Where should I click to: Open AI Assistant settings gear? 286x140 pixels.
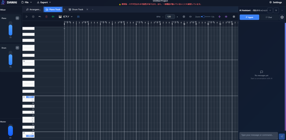point(282,17)
